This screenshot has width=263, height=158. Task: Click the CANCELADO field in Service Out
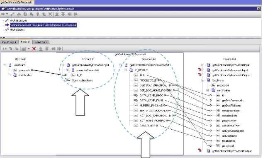(x=147, y=126)
